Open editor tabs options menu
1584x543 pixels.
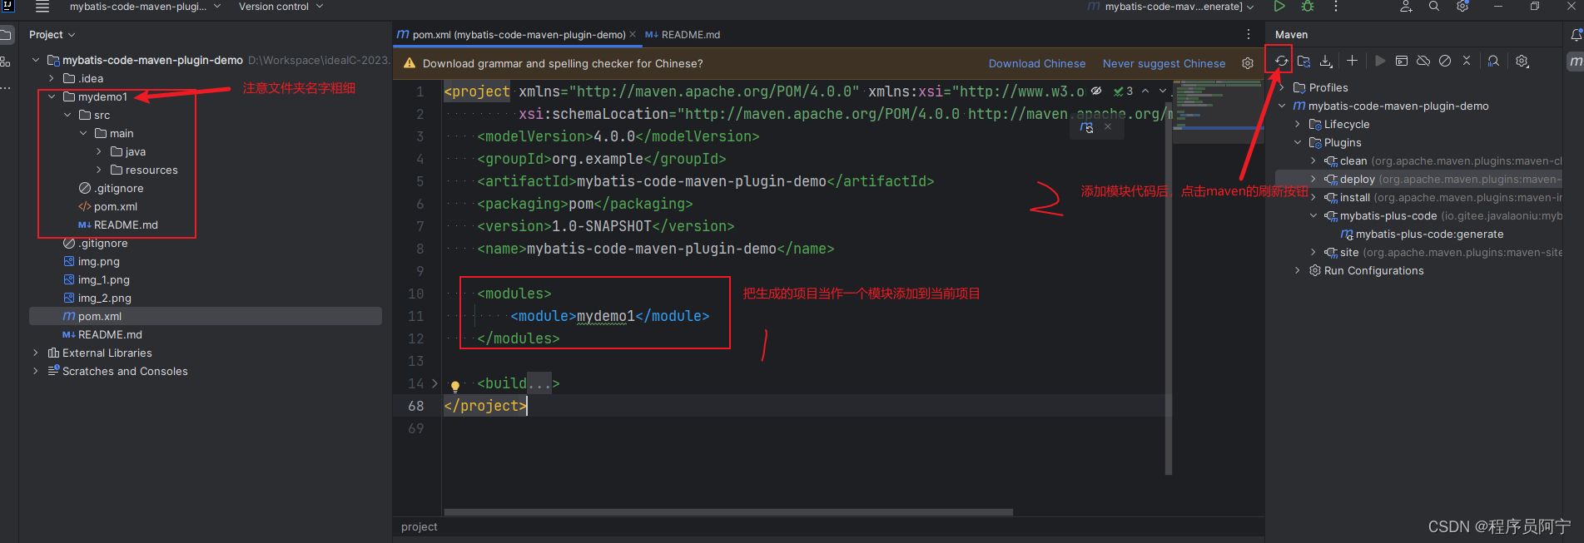pyautogui.click(x=1248, y=34)
